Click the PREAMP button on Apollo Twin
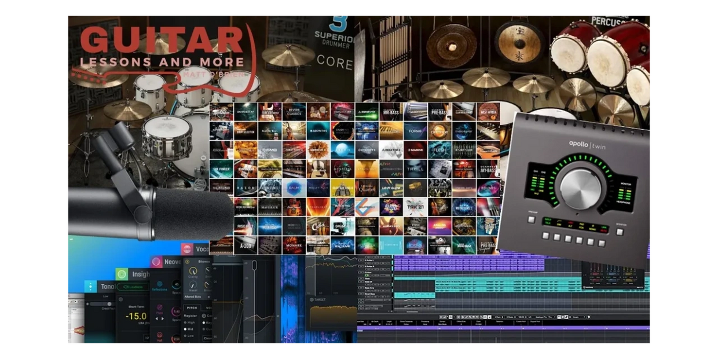This screenshot has height=359, width=718. (x=532, y=220)
